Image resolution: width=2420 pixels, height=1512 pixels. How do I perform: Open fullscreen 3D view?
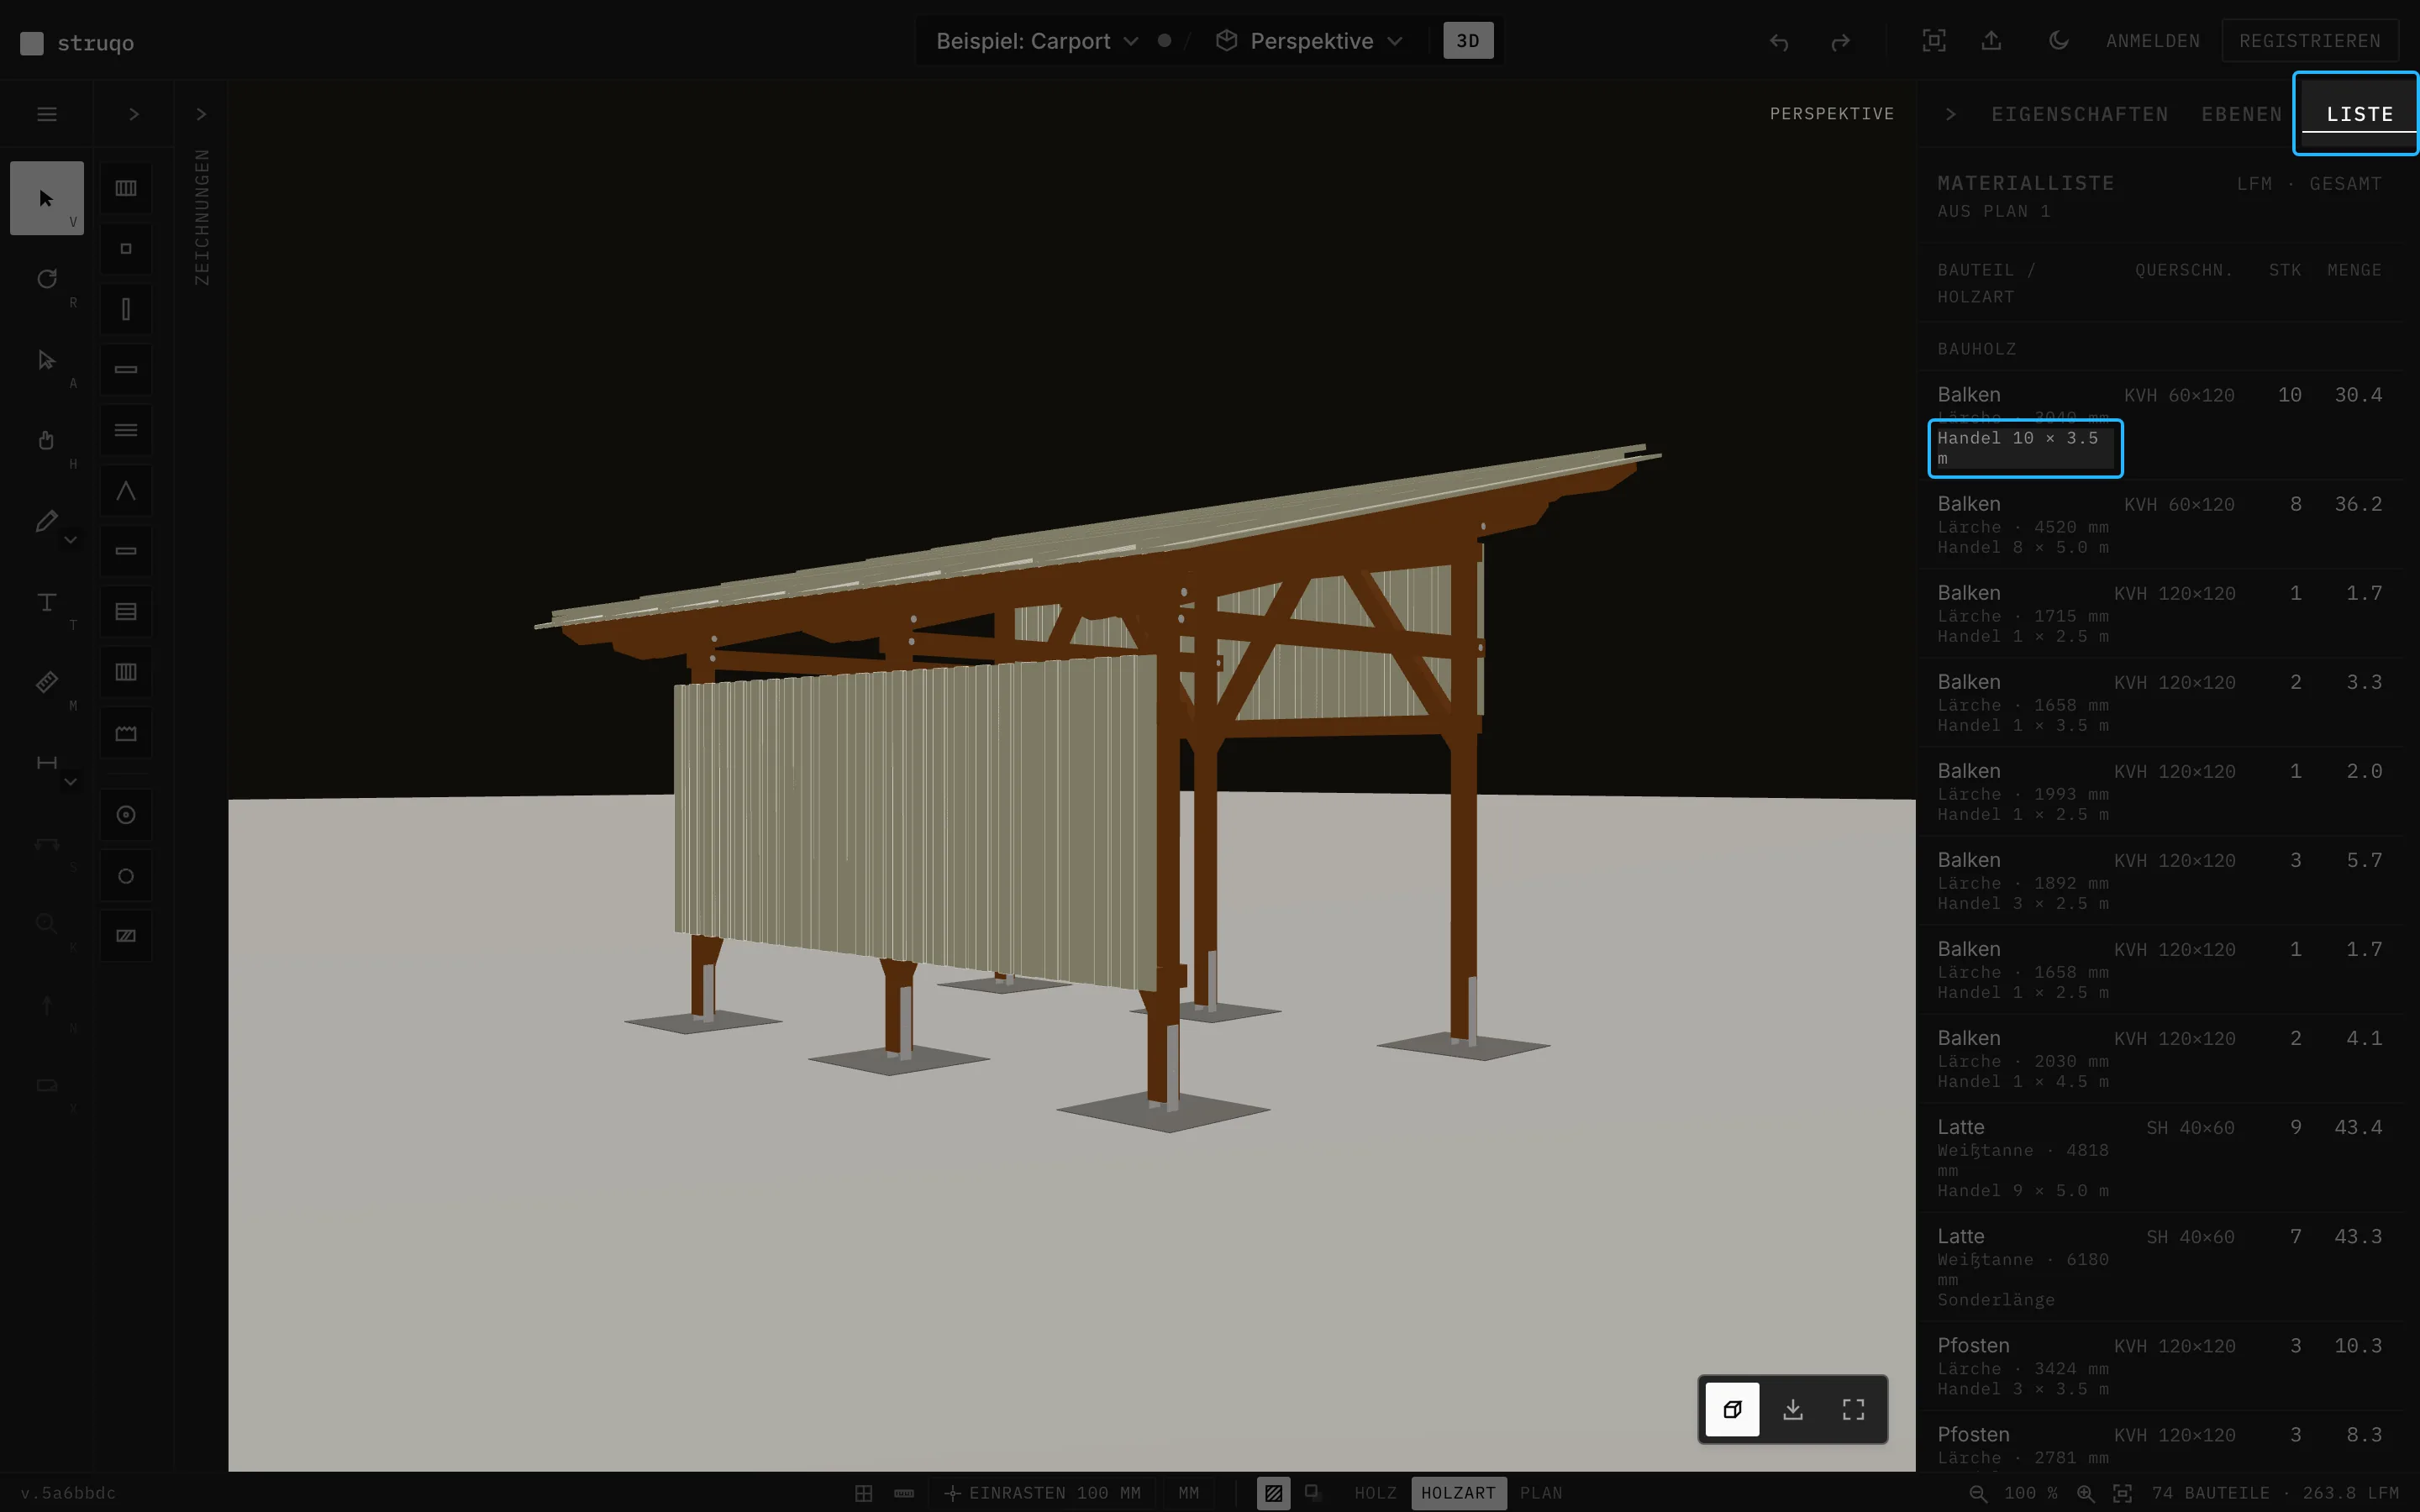(1853, 1409)
